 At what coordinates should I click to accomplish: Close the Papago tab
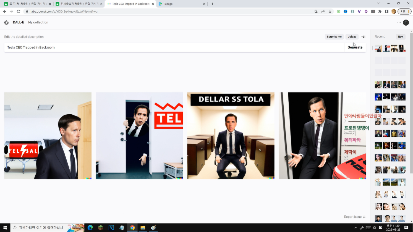[x=204, y=4]
